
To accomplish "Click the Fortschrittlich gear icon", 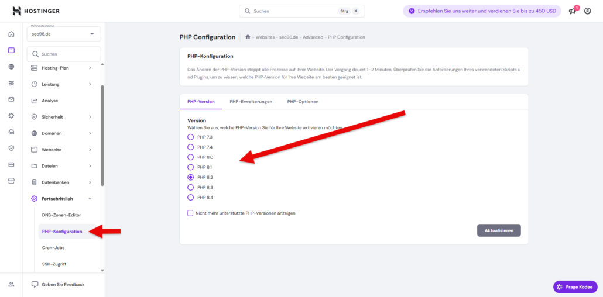I will [x=34, y=199].
